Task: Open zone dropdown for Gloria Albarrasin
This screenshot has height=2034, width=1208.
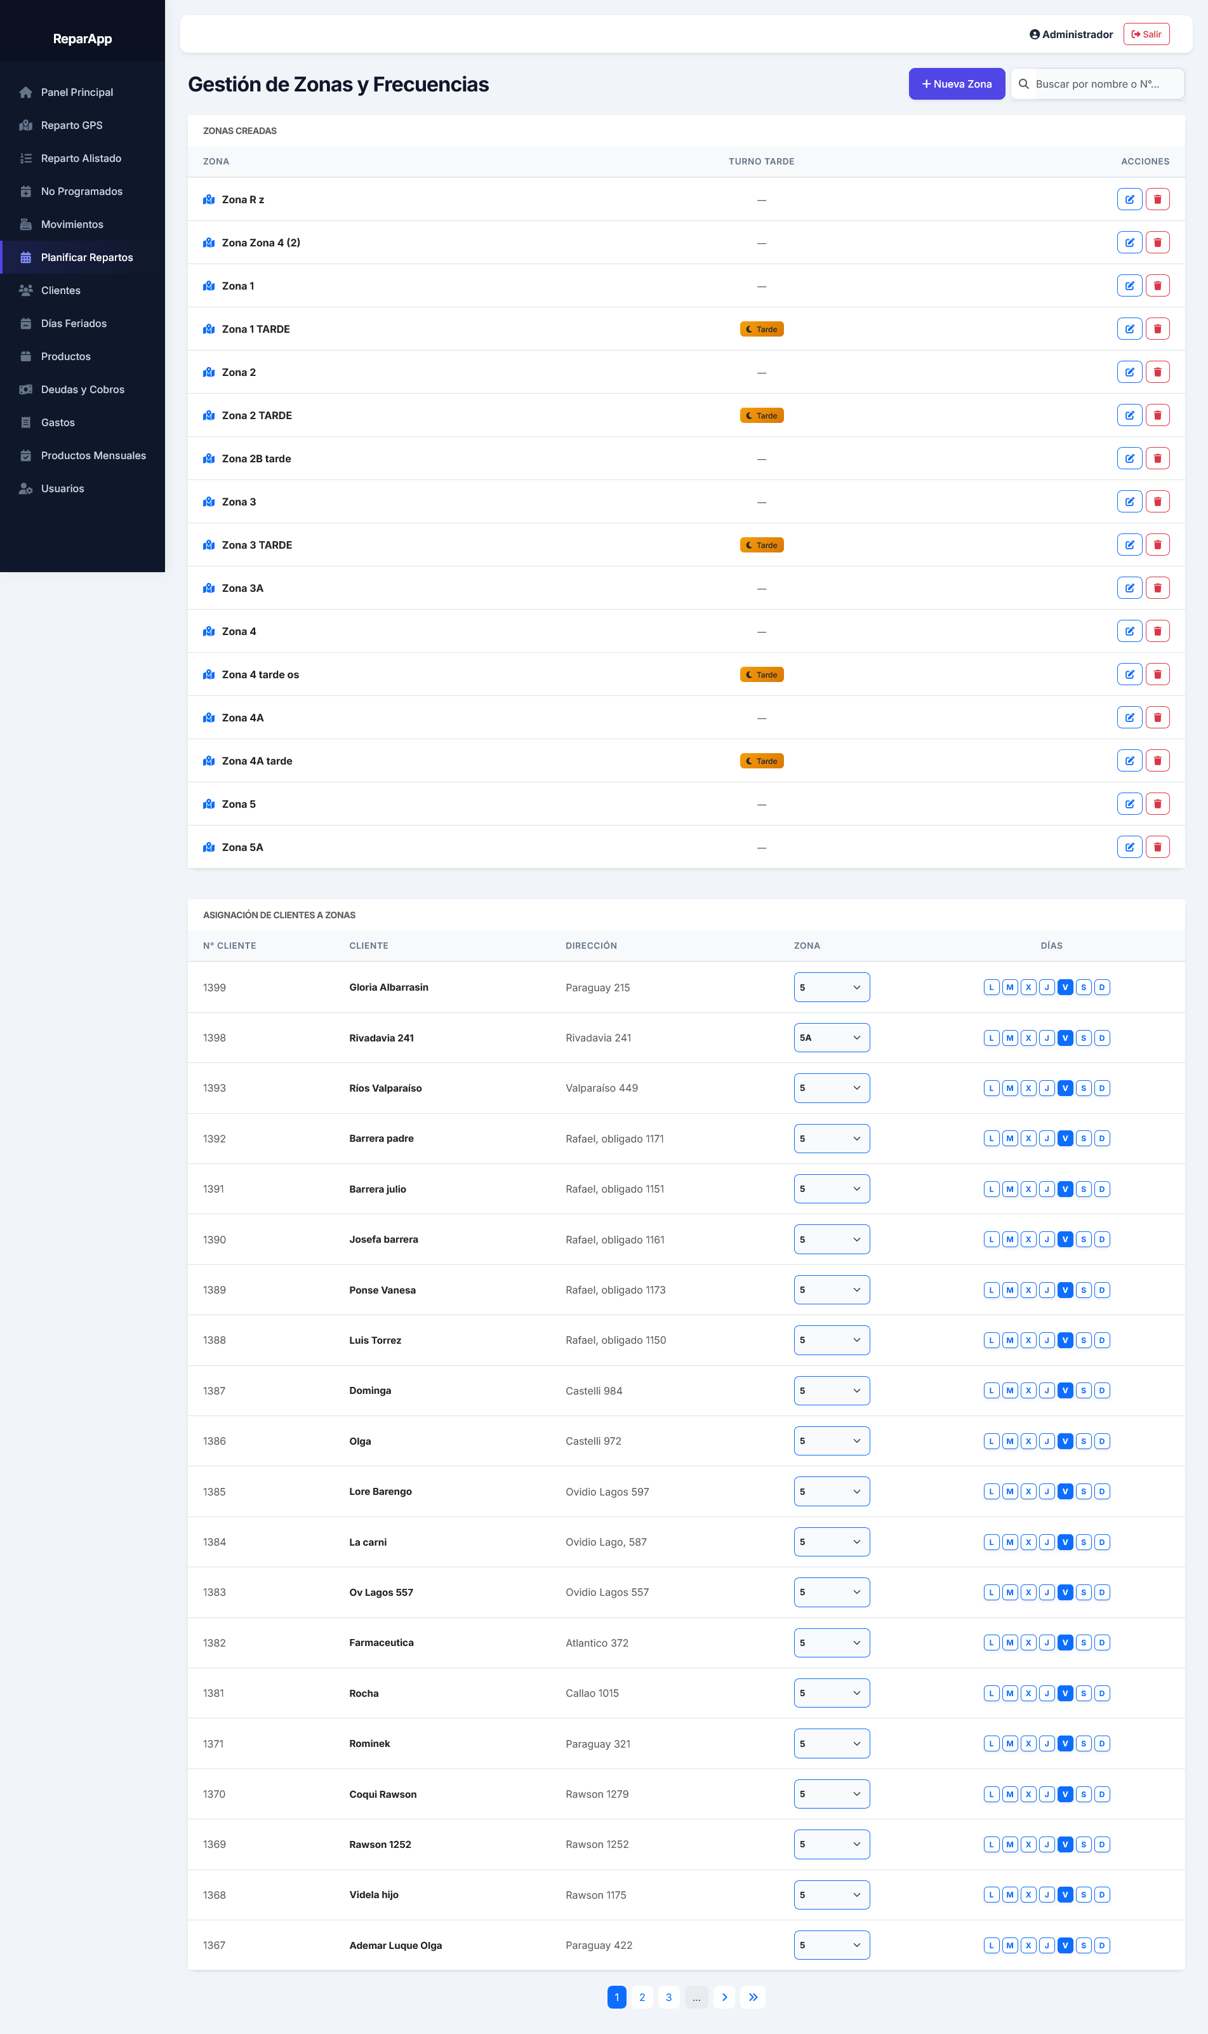Action: [831, 987]
